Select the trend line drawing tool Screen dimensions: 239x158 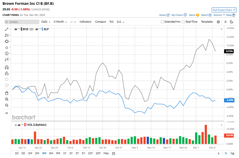[x=7, y=29]
